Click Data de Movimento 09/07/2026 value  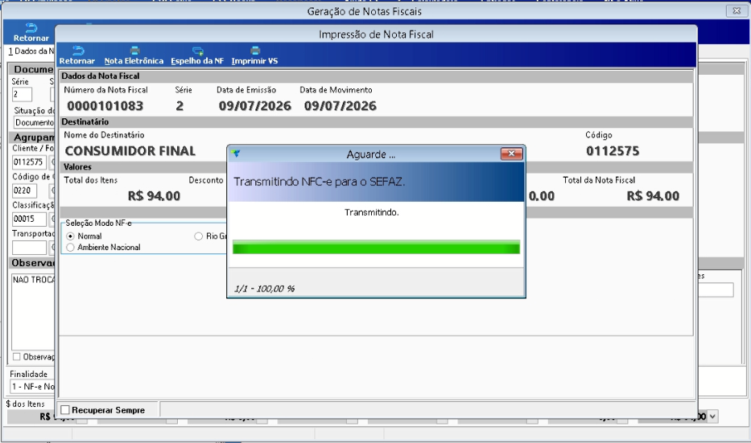click(340, 106)
